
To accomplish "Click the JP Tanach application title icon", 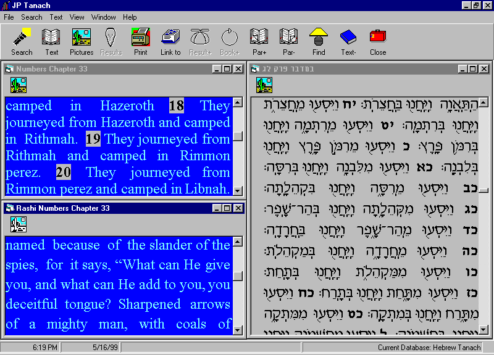I will click(x=6, y=6).
